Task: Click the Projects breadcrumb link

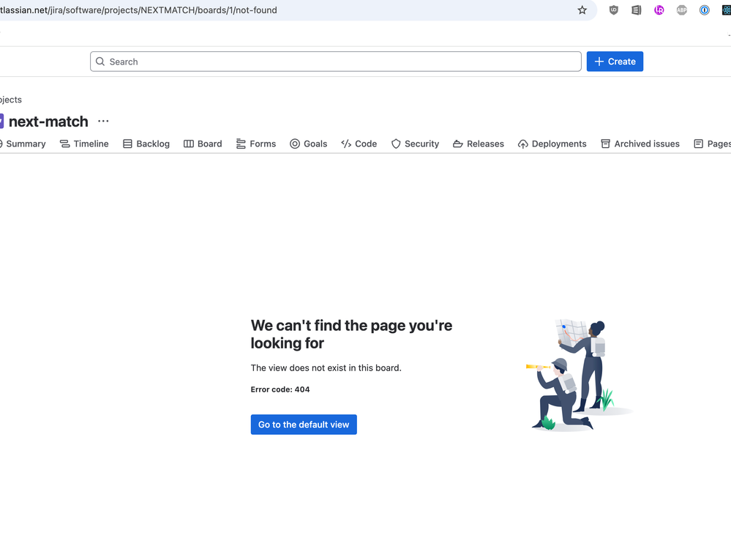Action: pos(11,100)
